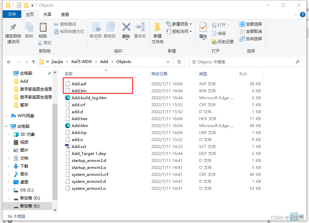Expand the WPS网盘 tree node
The height and width of the screenshot is (223, 309).
tap(6, 116)
